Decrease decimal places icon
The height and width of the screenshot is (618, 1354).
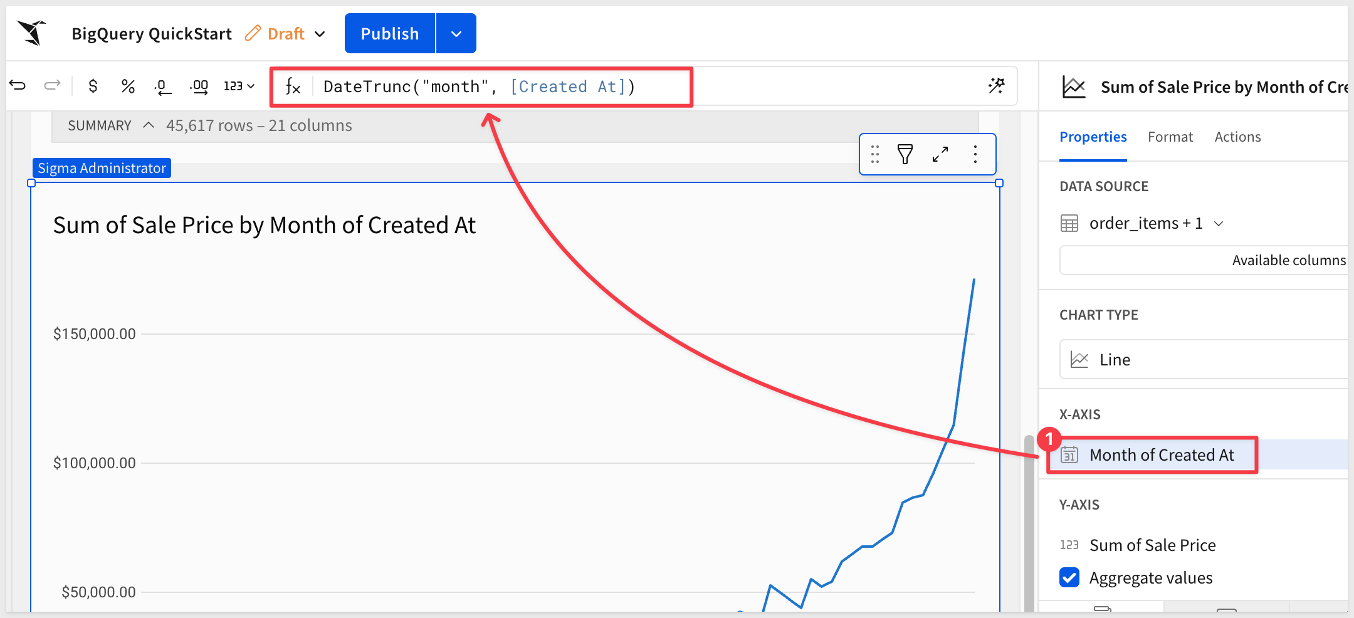point(163,86)
